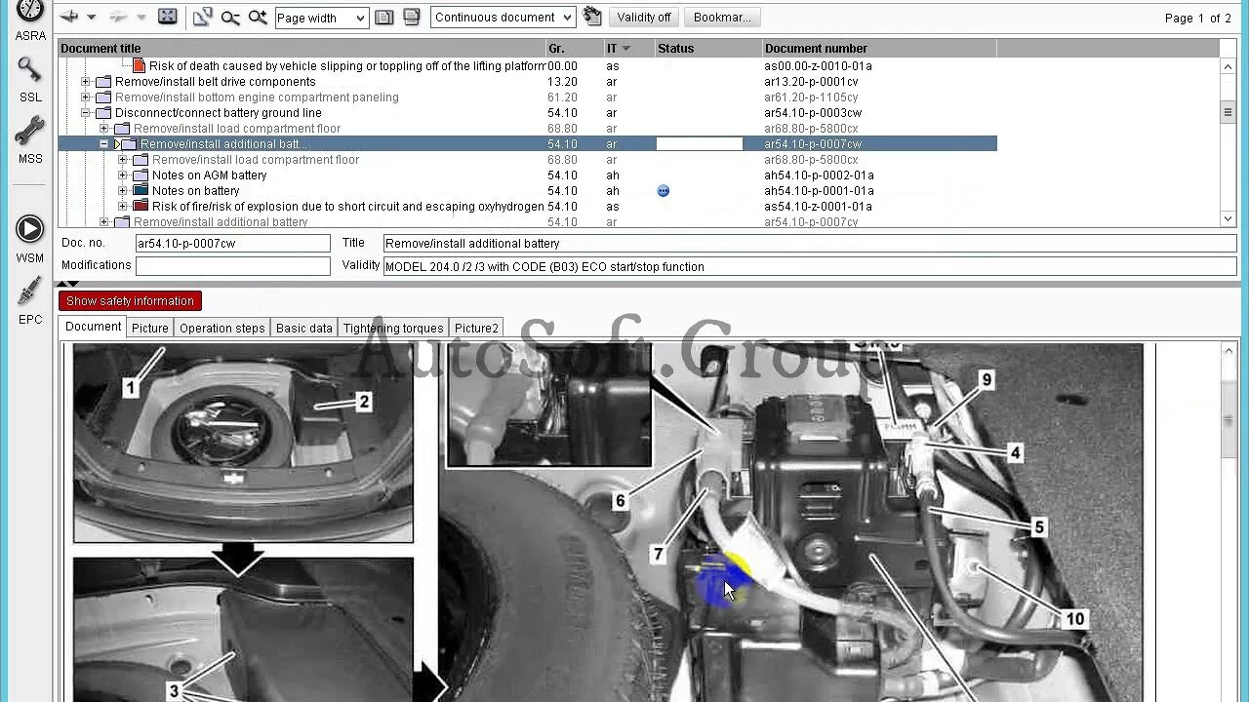
Task: Open the Picture2 tab
Action: pos(476,329)
